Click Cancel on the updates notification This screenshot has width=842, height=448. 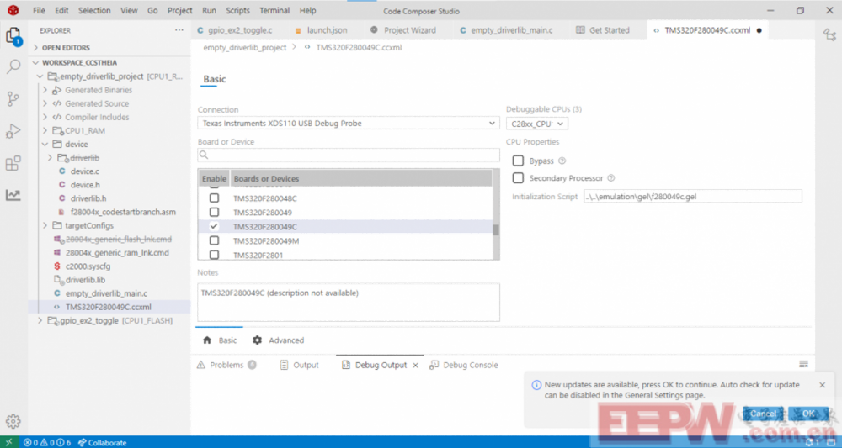[x=763, y=414]
